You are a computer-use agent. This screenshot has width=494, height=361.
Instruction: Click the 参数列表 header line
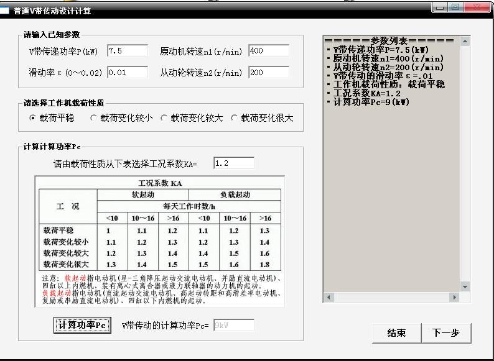click(x=389, y=41)
